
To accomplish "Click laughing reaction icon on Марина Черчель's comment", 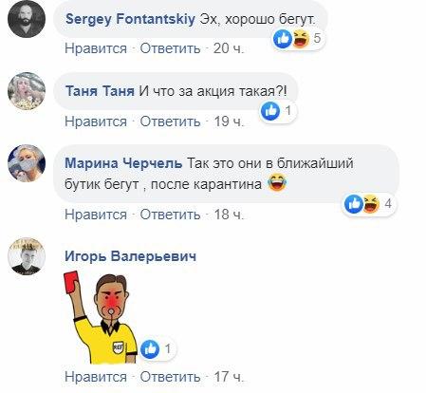I will click(371, 204).
